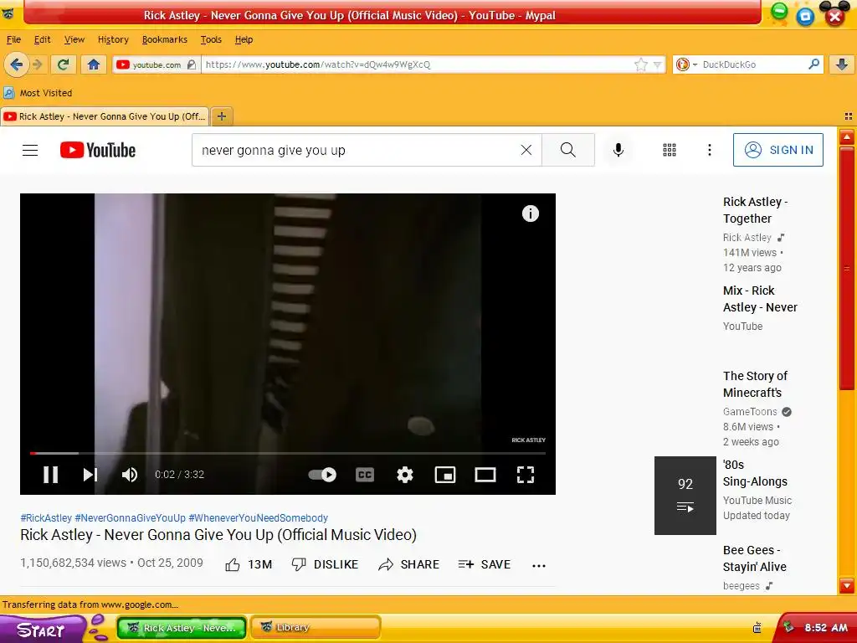Click the page scrollbar up arrow

pos(847,136)
